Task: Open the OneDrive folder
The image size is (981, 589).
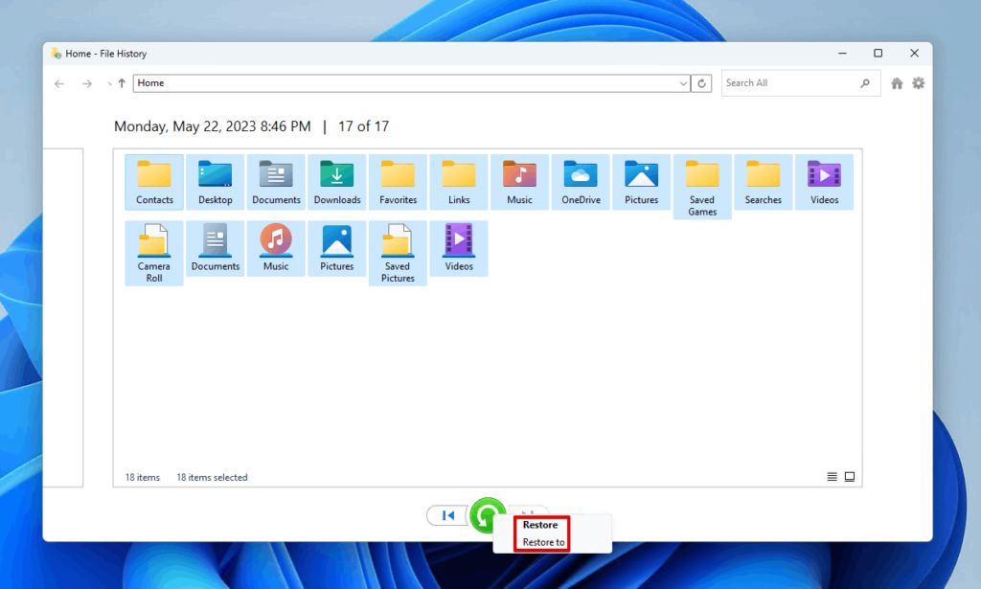Action: pos(581,180)
